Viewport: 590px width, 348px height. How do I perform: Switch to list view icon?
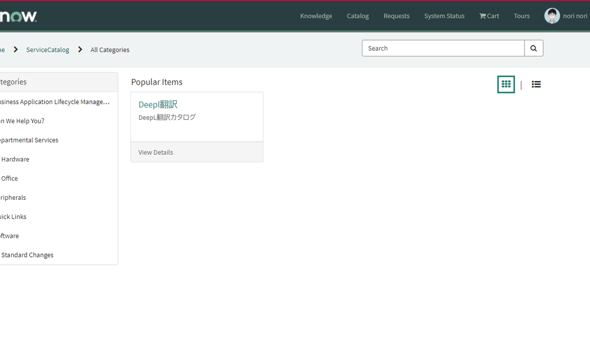536,85
